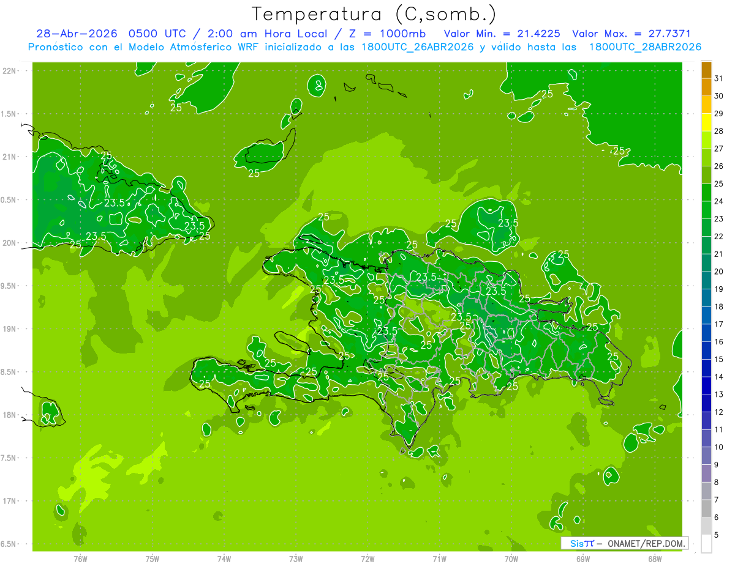Viewport: 735px width, 567px height.
Task: Click the 1800UTC_26ABR2026 initialization timestamp
Action: 418,47
